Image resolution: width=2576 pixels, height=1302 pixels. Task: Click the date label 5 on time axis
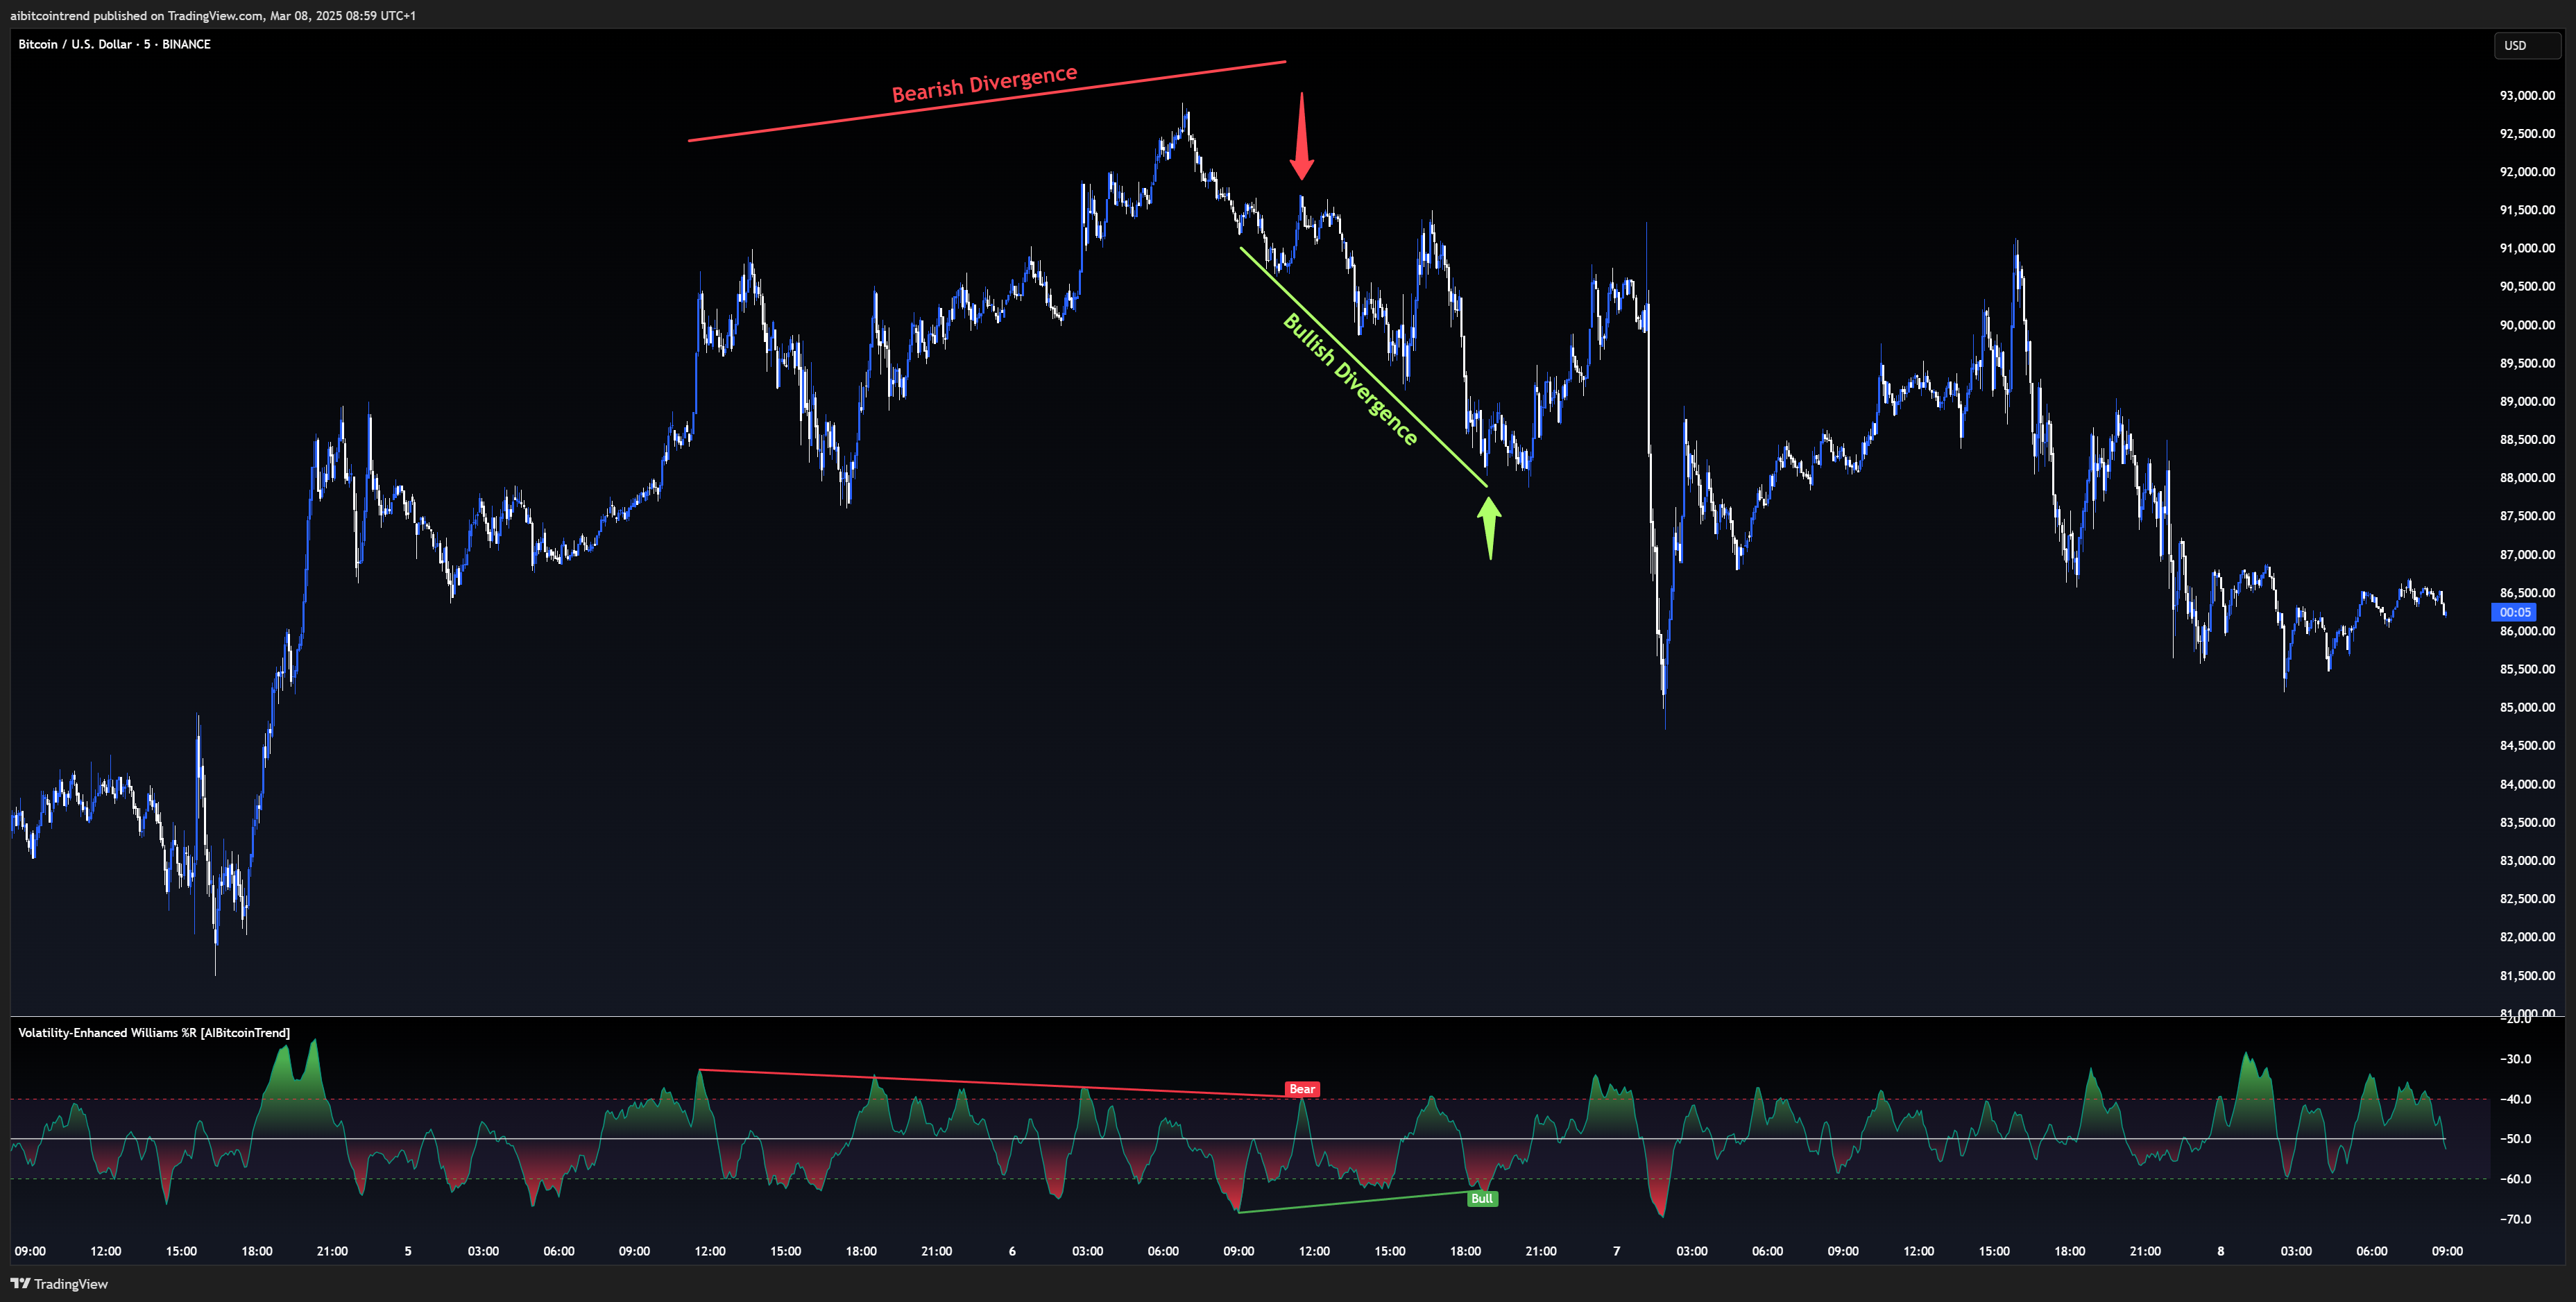(408, 1251)
